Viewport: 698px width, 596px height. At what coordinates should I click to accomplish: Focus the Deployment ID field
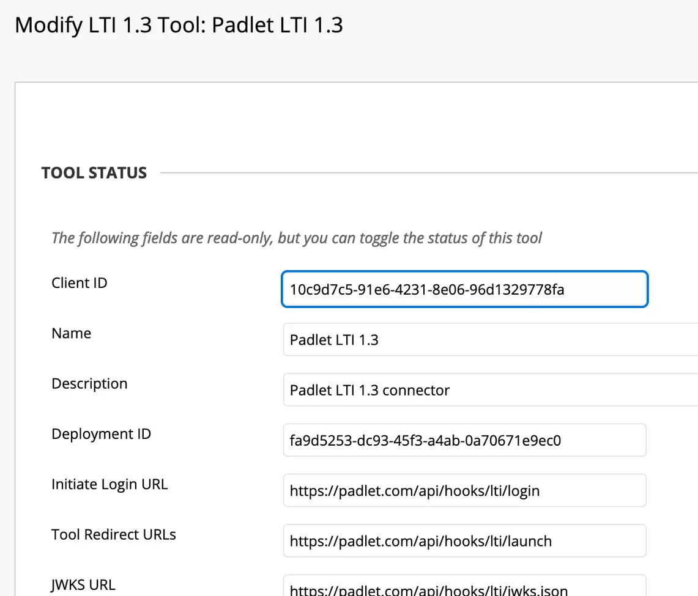point(464,440)
